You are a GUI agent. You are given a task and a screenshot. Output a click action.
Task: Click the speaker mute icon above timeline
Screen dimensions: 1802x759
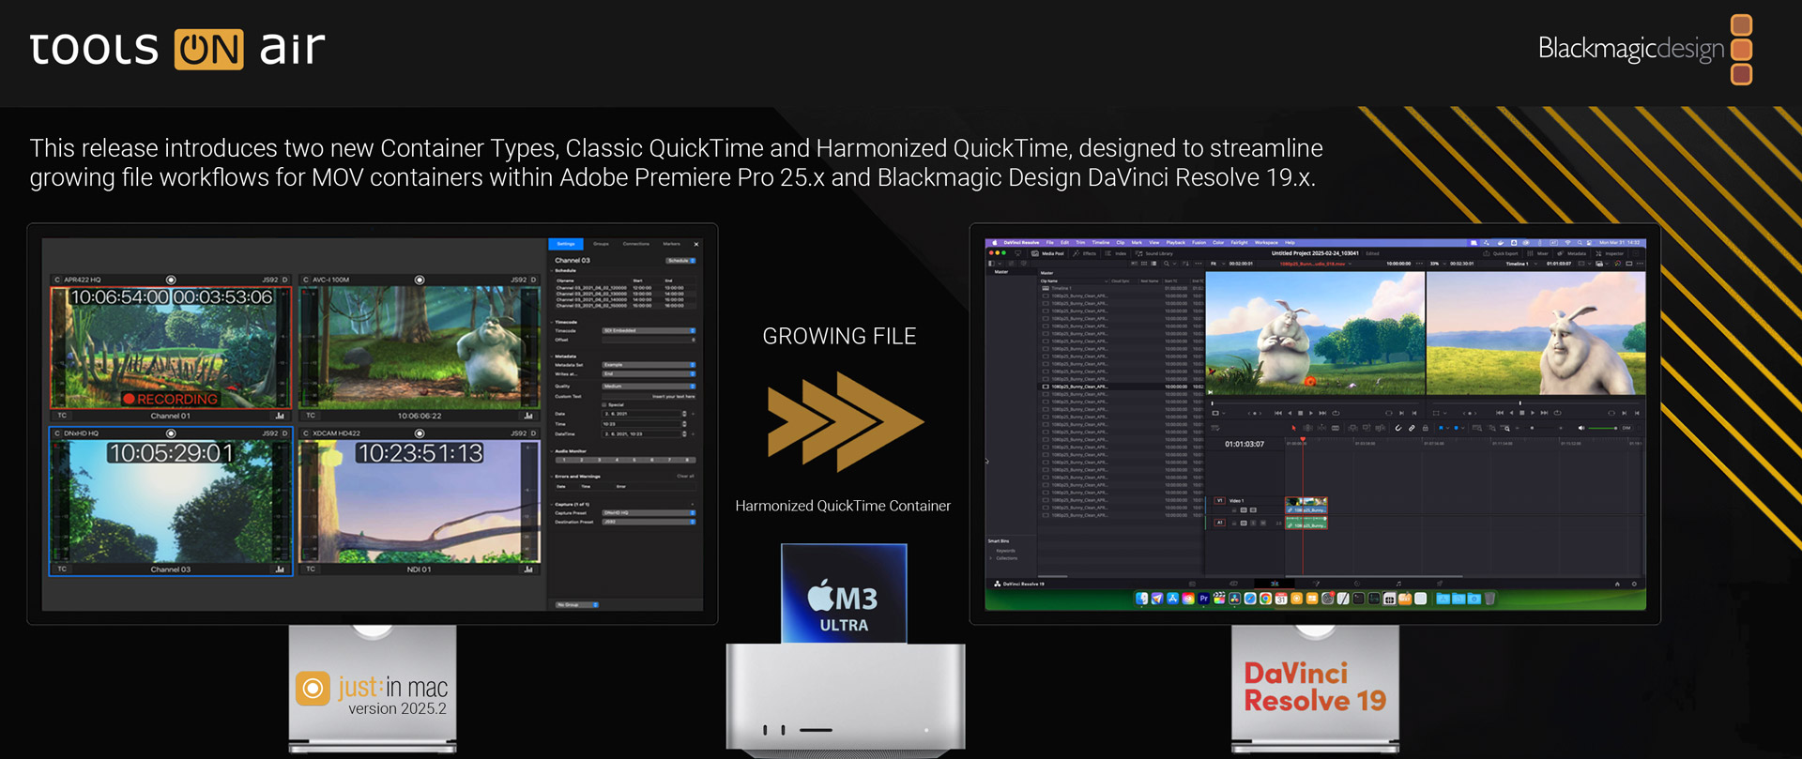pyautogui.click(x=1581, y=428)
